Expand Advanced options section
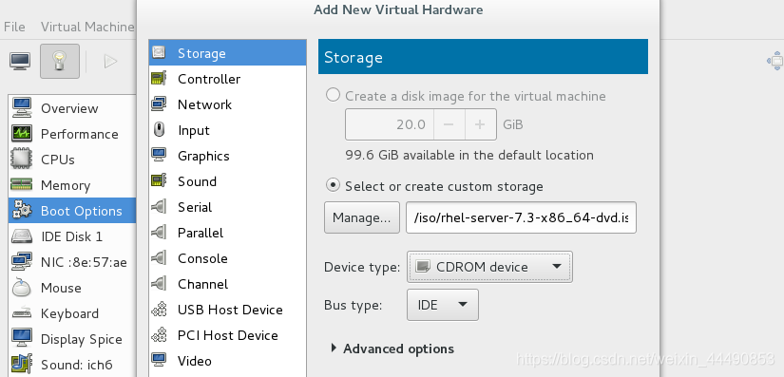Viewport: 784px width, 377px height. (392, 349)
